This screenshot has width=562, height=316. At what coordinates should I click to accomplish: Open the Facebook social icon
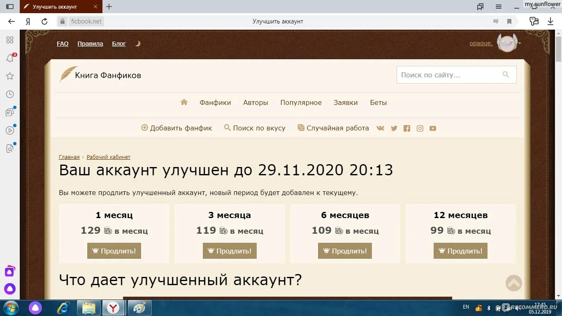tap(407, 128)
